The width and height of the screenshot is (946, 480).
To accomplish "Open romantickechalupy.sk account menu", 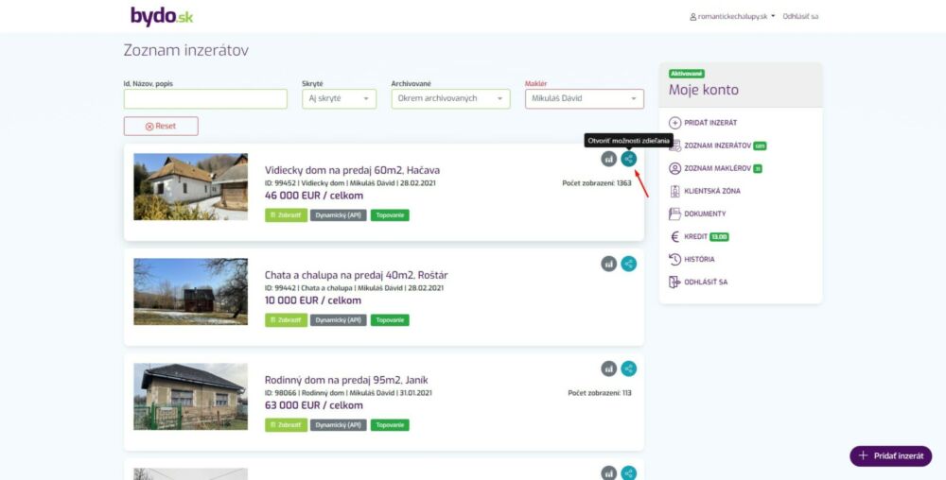I will tap(733, 16).
